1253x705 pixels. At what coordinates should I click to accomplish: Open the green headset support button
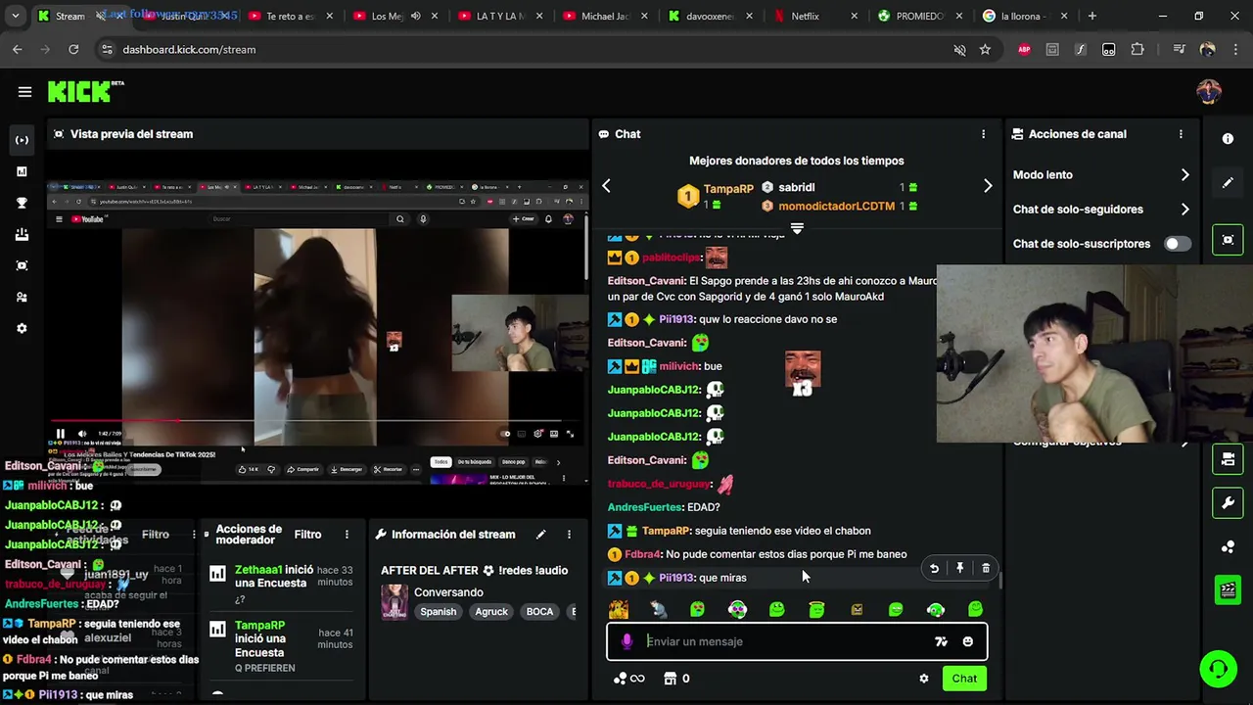click(1218, 669)
